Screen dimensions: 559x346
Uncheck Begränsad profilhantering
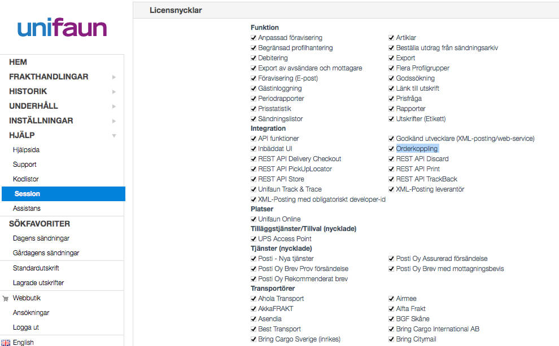(x=254, y=48)
